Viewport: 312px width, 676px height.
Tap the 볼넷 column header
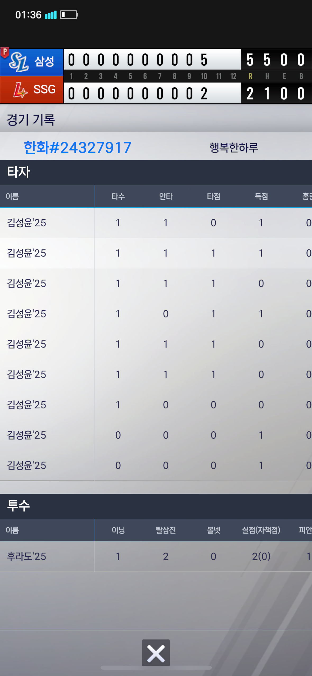(213, 530)
